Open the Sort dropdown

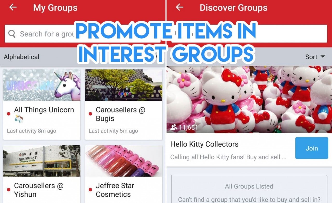tap(315, 57)
